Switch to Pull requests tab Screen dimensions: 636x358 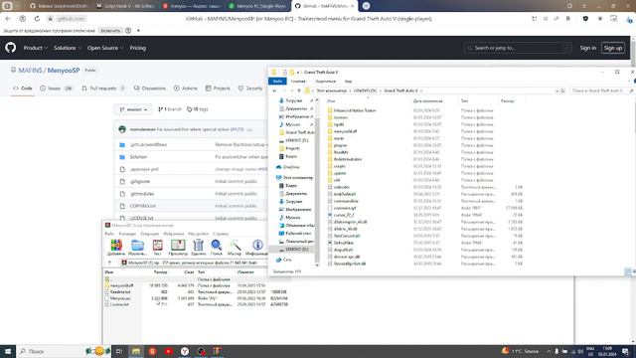click(103, 89)
